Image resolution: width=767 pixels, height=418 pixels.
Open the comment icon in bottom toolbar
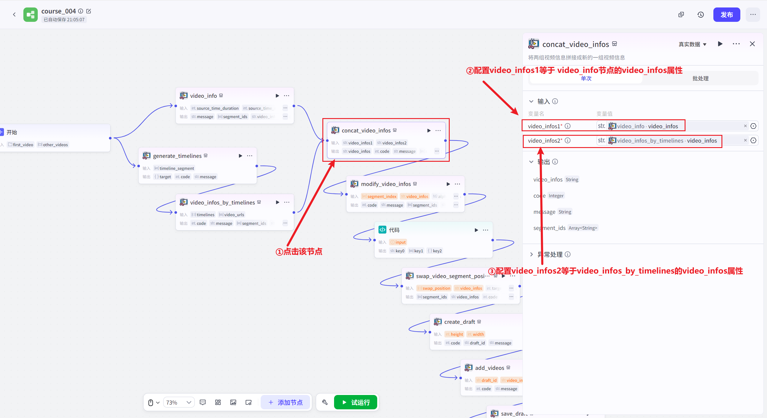pos(203,402)
